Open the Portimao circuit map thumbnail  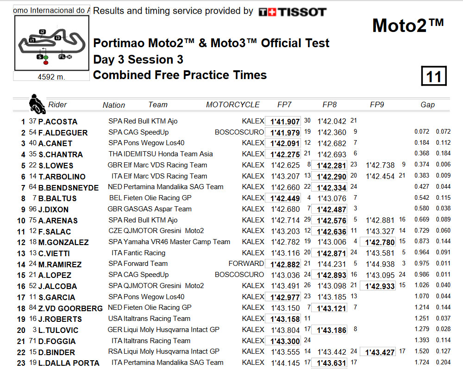(52, 43)
